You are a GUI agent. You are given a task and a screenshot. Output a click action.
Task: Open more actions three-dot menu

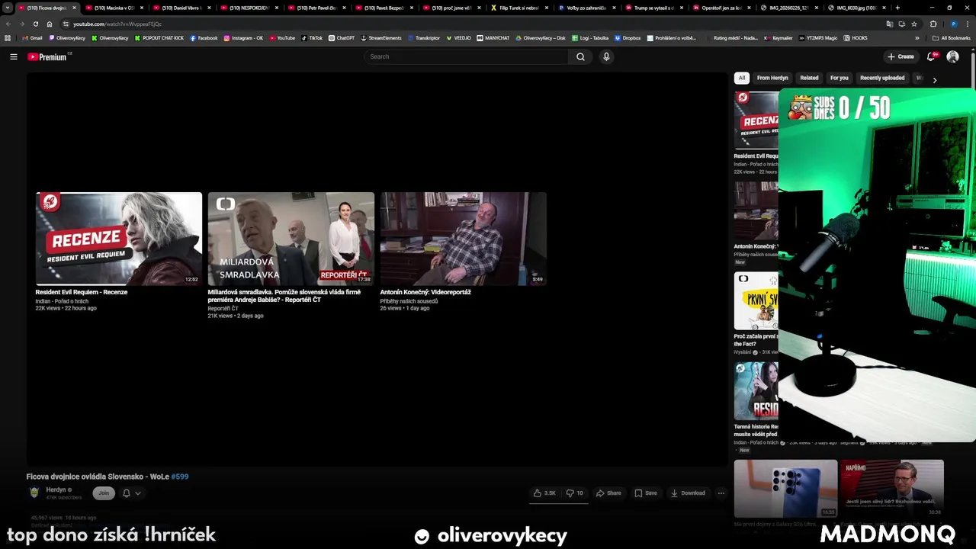[x=721, y=493]
